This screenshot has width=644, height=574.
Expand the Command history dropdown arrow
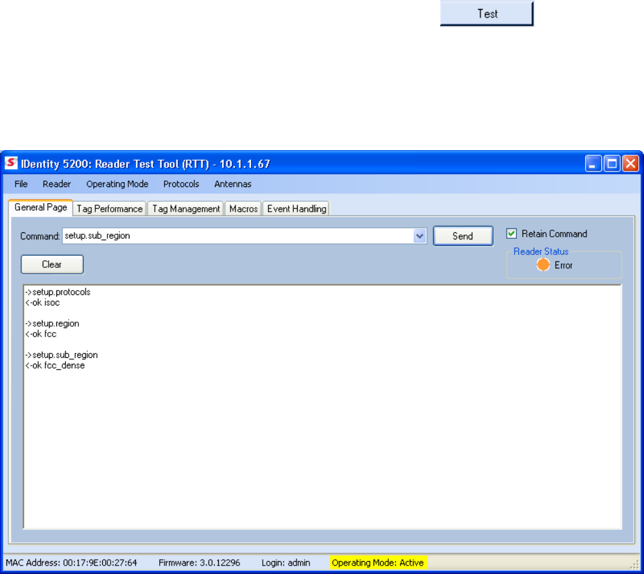419,236
